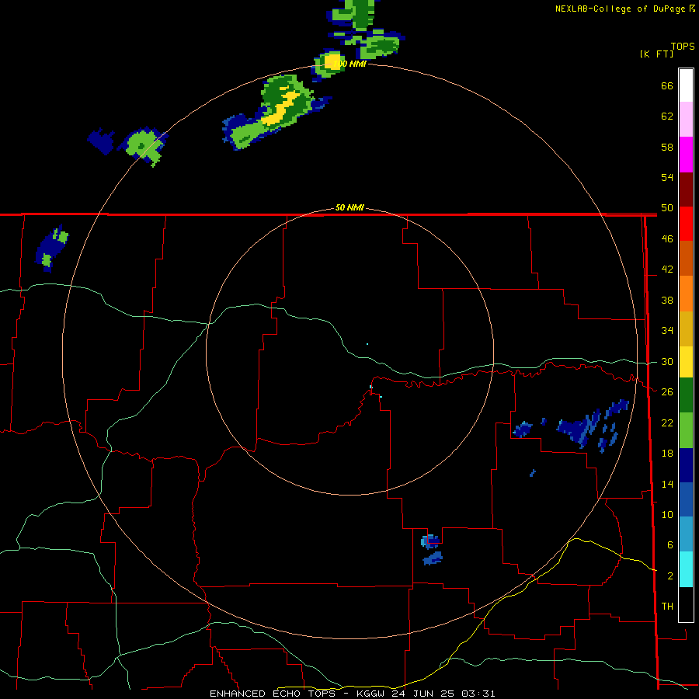The image size is (699, 699).
Task: Click the '50' legend value label
Action: [x=667, y=208]
